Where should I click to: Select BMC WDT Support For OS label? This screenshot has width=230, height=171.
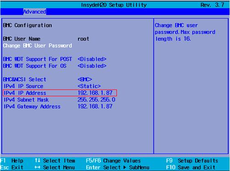point(35,66)
